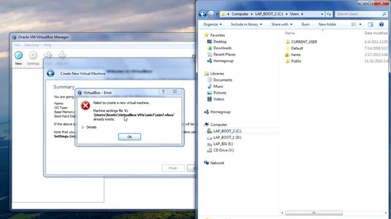
Task: Select Downloads under Favorites
Action: click(x=222, y=48)
